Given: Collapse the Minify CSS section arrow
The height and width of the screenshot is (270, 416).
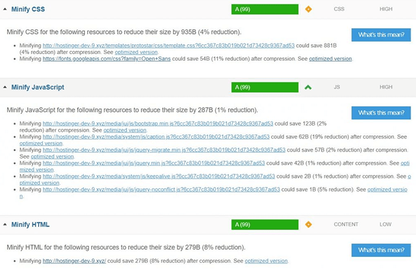Looking at the screenshot, I should 5,9.
